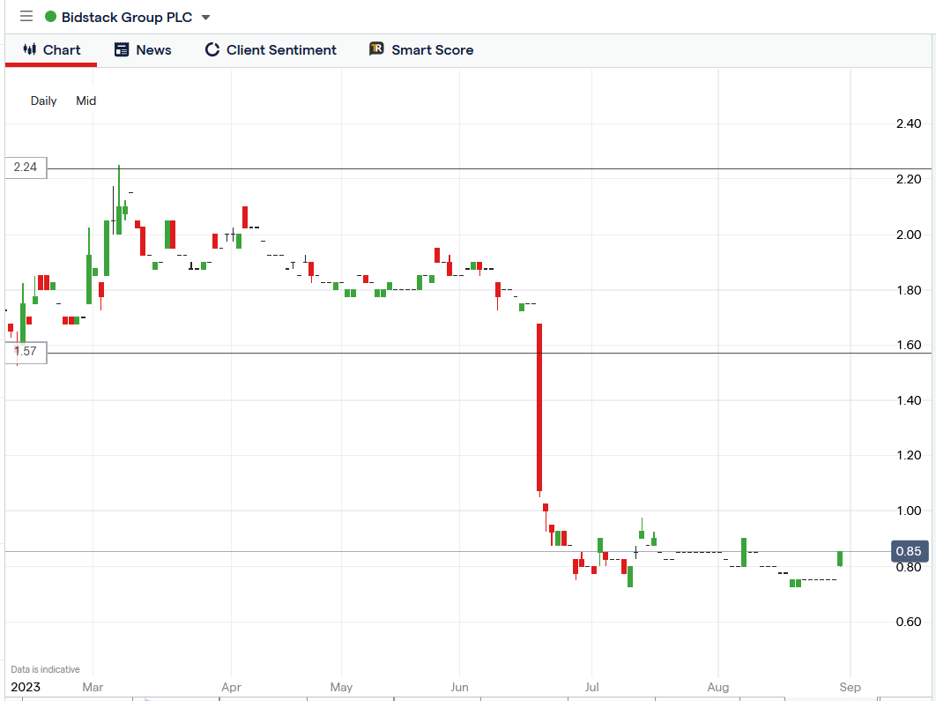936x701 pixels.
Task: Open the Smart Score tab
Action: coord(421,50)
